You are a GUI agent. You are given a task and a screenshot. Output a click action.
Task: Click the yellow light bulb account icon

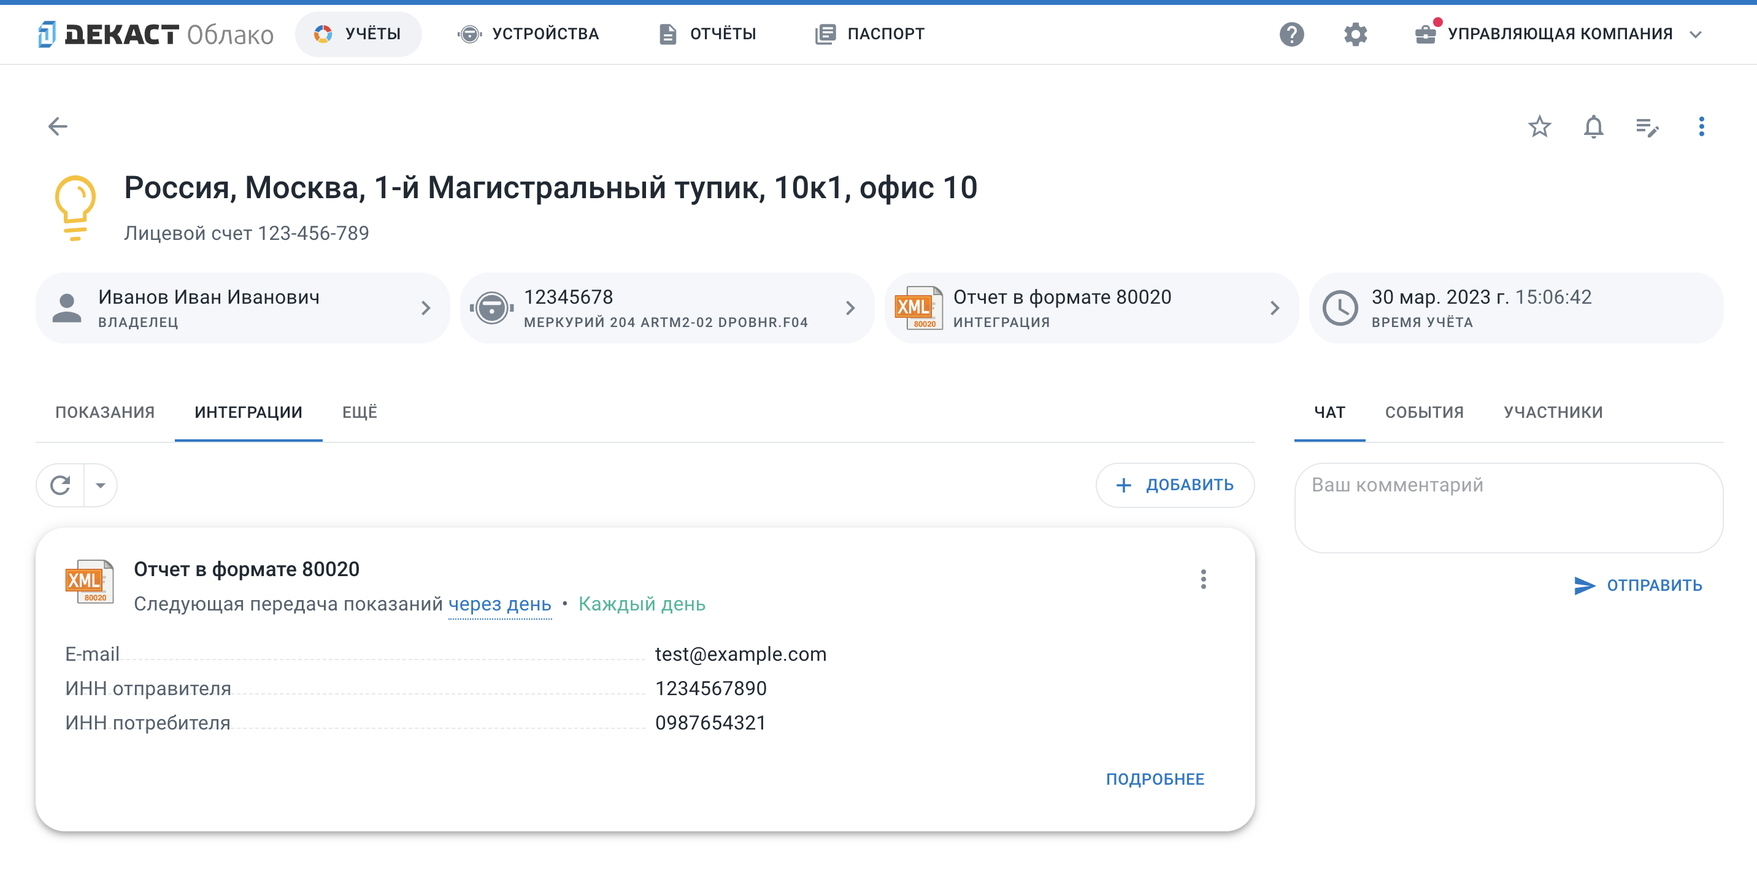[75, 207]
